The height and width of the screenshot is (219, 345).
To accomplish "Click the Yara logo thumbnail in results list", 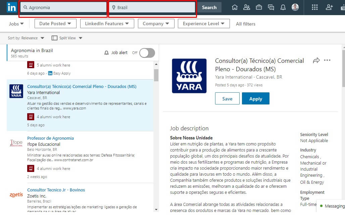I will (16, 91).
